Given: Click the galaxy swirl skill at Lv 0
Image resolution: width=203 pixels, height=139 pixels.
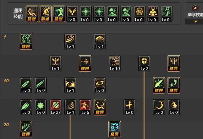Looking at the screenshot, I should pyautogui.click(x=100, y=85).
